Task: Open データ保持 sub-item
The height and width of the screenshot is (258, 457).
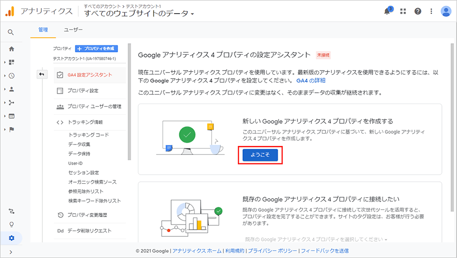Action: coord(79,153)
